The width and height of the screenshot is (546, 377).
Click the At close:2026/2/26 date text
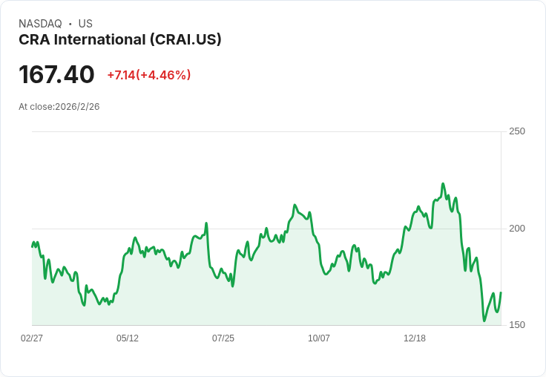(59, 107)
